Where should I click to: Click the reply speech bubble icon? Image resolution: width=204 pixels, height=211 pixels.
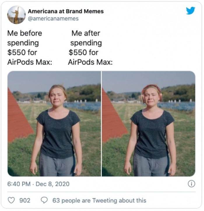(x=44, y=201)
